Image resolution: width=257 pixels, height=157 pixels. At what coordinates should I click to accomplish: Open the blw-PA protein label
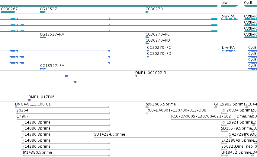[x=229, y=48]
